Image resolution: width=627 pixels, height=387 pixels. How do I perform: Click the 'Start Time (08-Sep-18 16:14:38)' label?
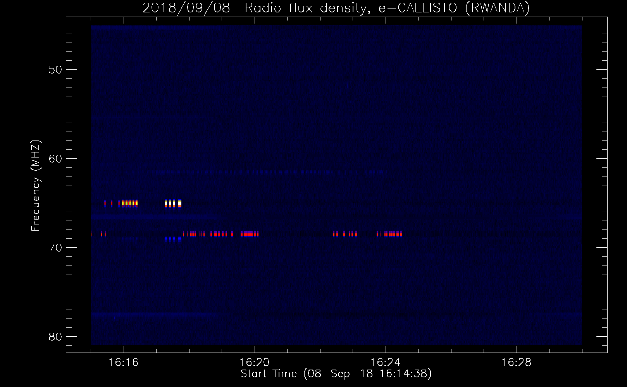(x=336, y=374)
